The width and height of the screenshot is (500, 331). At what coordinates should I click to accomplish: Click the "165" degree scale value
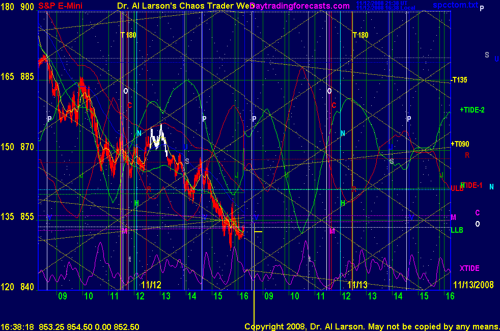[7, 77]
